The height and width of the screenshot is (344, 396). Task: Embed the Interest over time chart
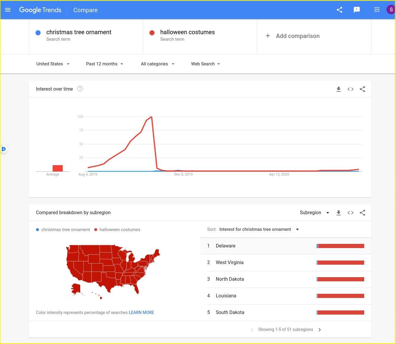(x=351, y=89)
